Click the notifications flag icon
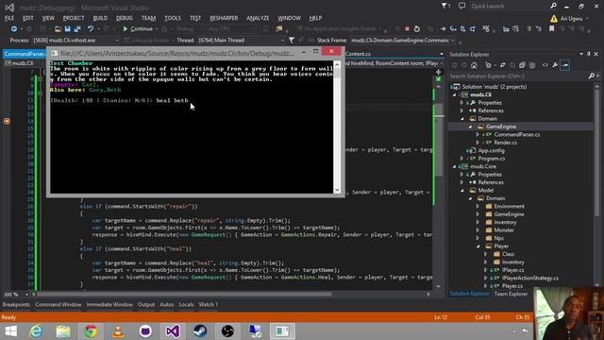 click(x=445, y=6)
